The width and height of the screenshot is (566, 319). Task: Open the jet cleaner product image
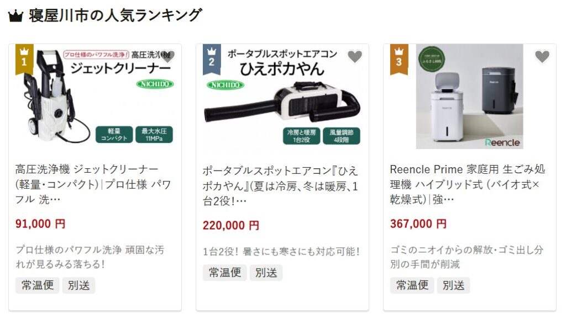tap(95, 97)
